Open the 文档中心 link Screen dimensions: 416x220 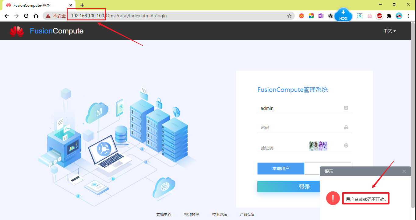(x=164, y=214)
